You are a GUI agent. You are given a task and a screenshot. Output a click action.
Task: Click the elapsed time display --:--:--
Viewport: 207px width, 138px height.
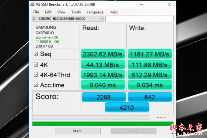(161, 118)
